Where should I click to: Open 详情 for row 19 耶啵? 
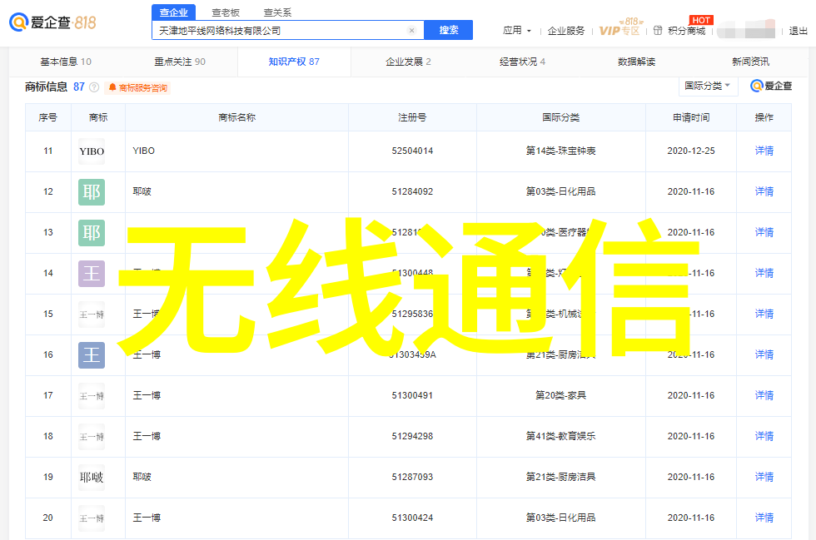click(764, 477)
